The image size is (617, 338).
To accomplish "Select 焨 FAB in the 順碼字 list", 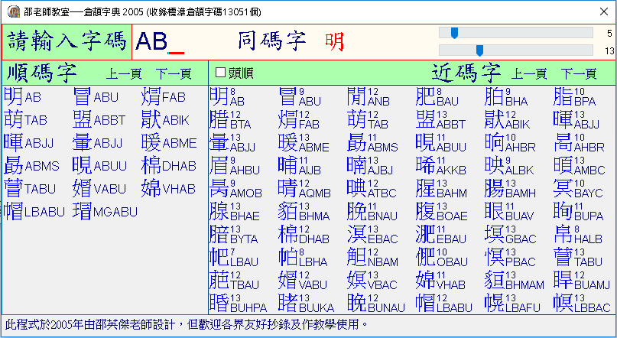I will tap(164, 97).
